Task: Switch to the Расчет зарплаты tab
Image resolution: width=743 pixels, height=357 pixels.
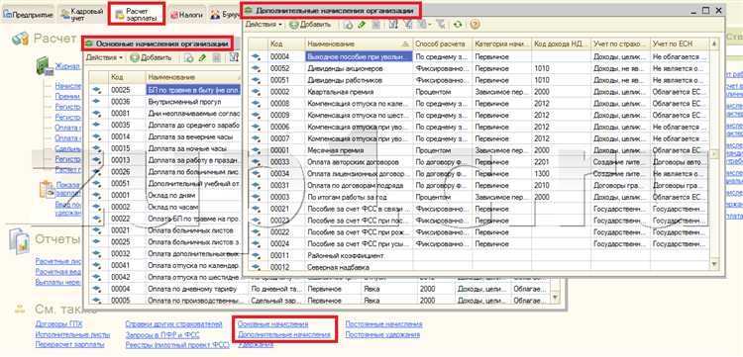Action: click(x=137, y=14)
